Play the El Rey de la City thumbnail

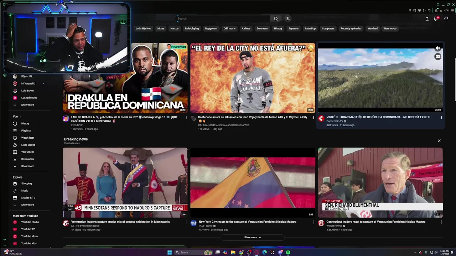click(x=253, y=78)
